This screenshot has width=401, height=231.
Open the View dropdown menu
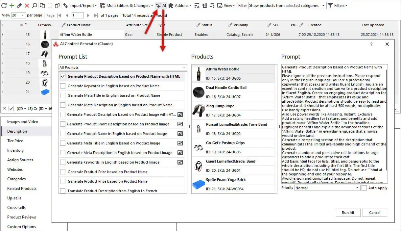click(227, 6)
